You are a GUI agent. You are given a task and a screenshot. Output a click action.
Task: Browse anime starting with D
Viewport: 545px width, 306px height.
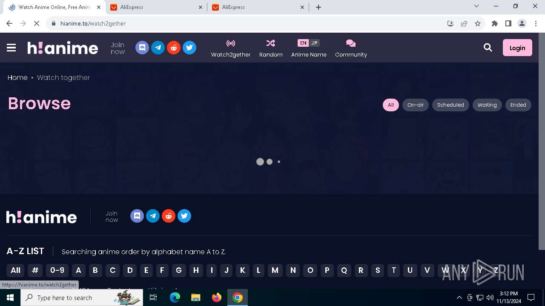pos(130,270)
